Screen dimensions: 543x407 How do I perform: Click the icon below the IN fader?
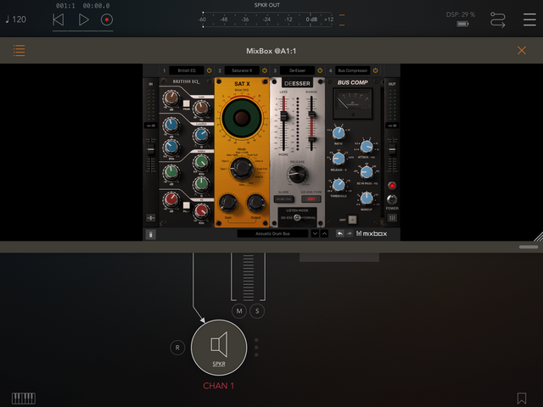point(151,218)
